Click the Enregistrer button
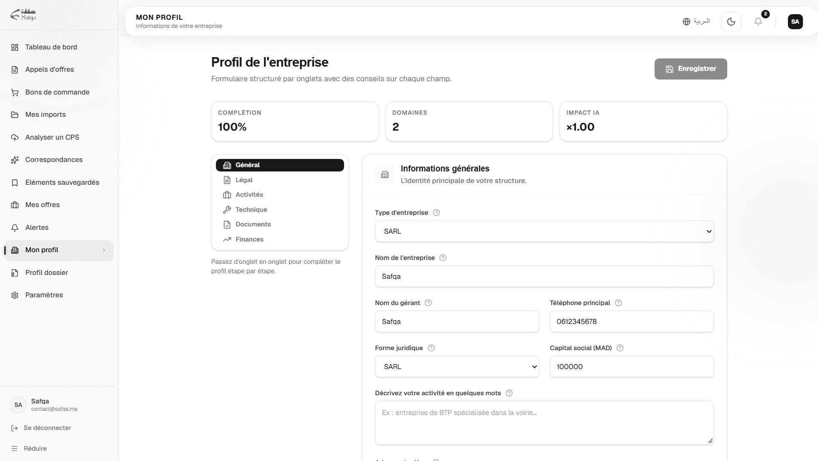The image size is (818, 461). [x=691, y=69]
